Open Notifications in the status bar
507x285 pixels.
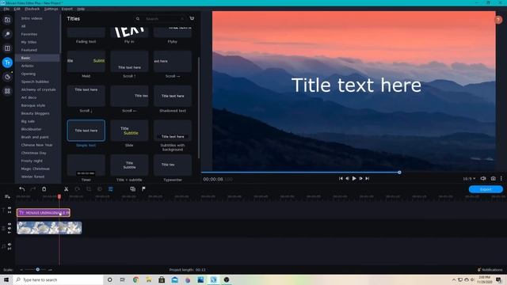[490, 269]
